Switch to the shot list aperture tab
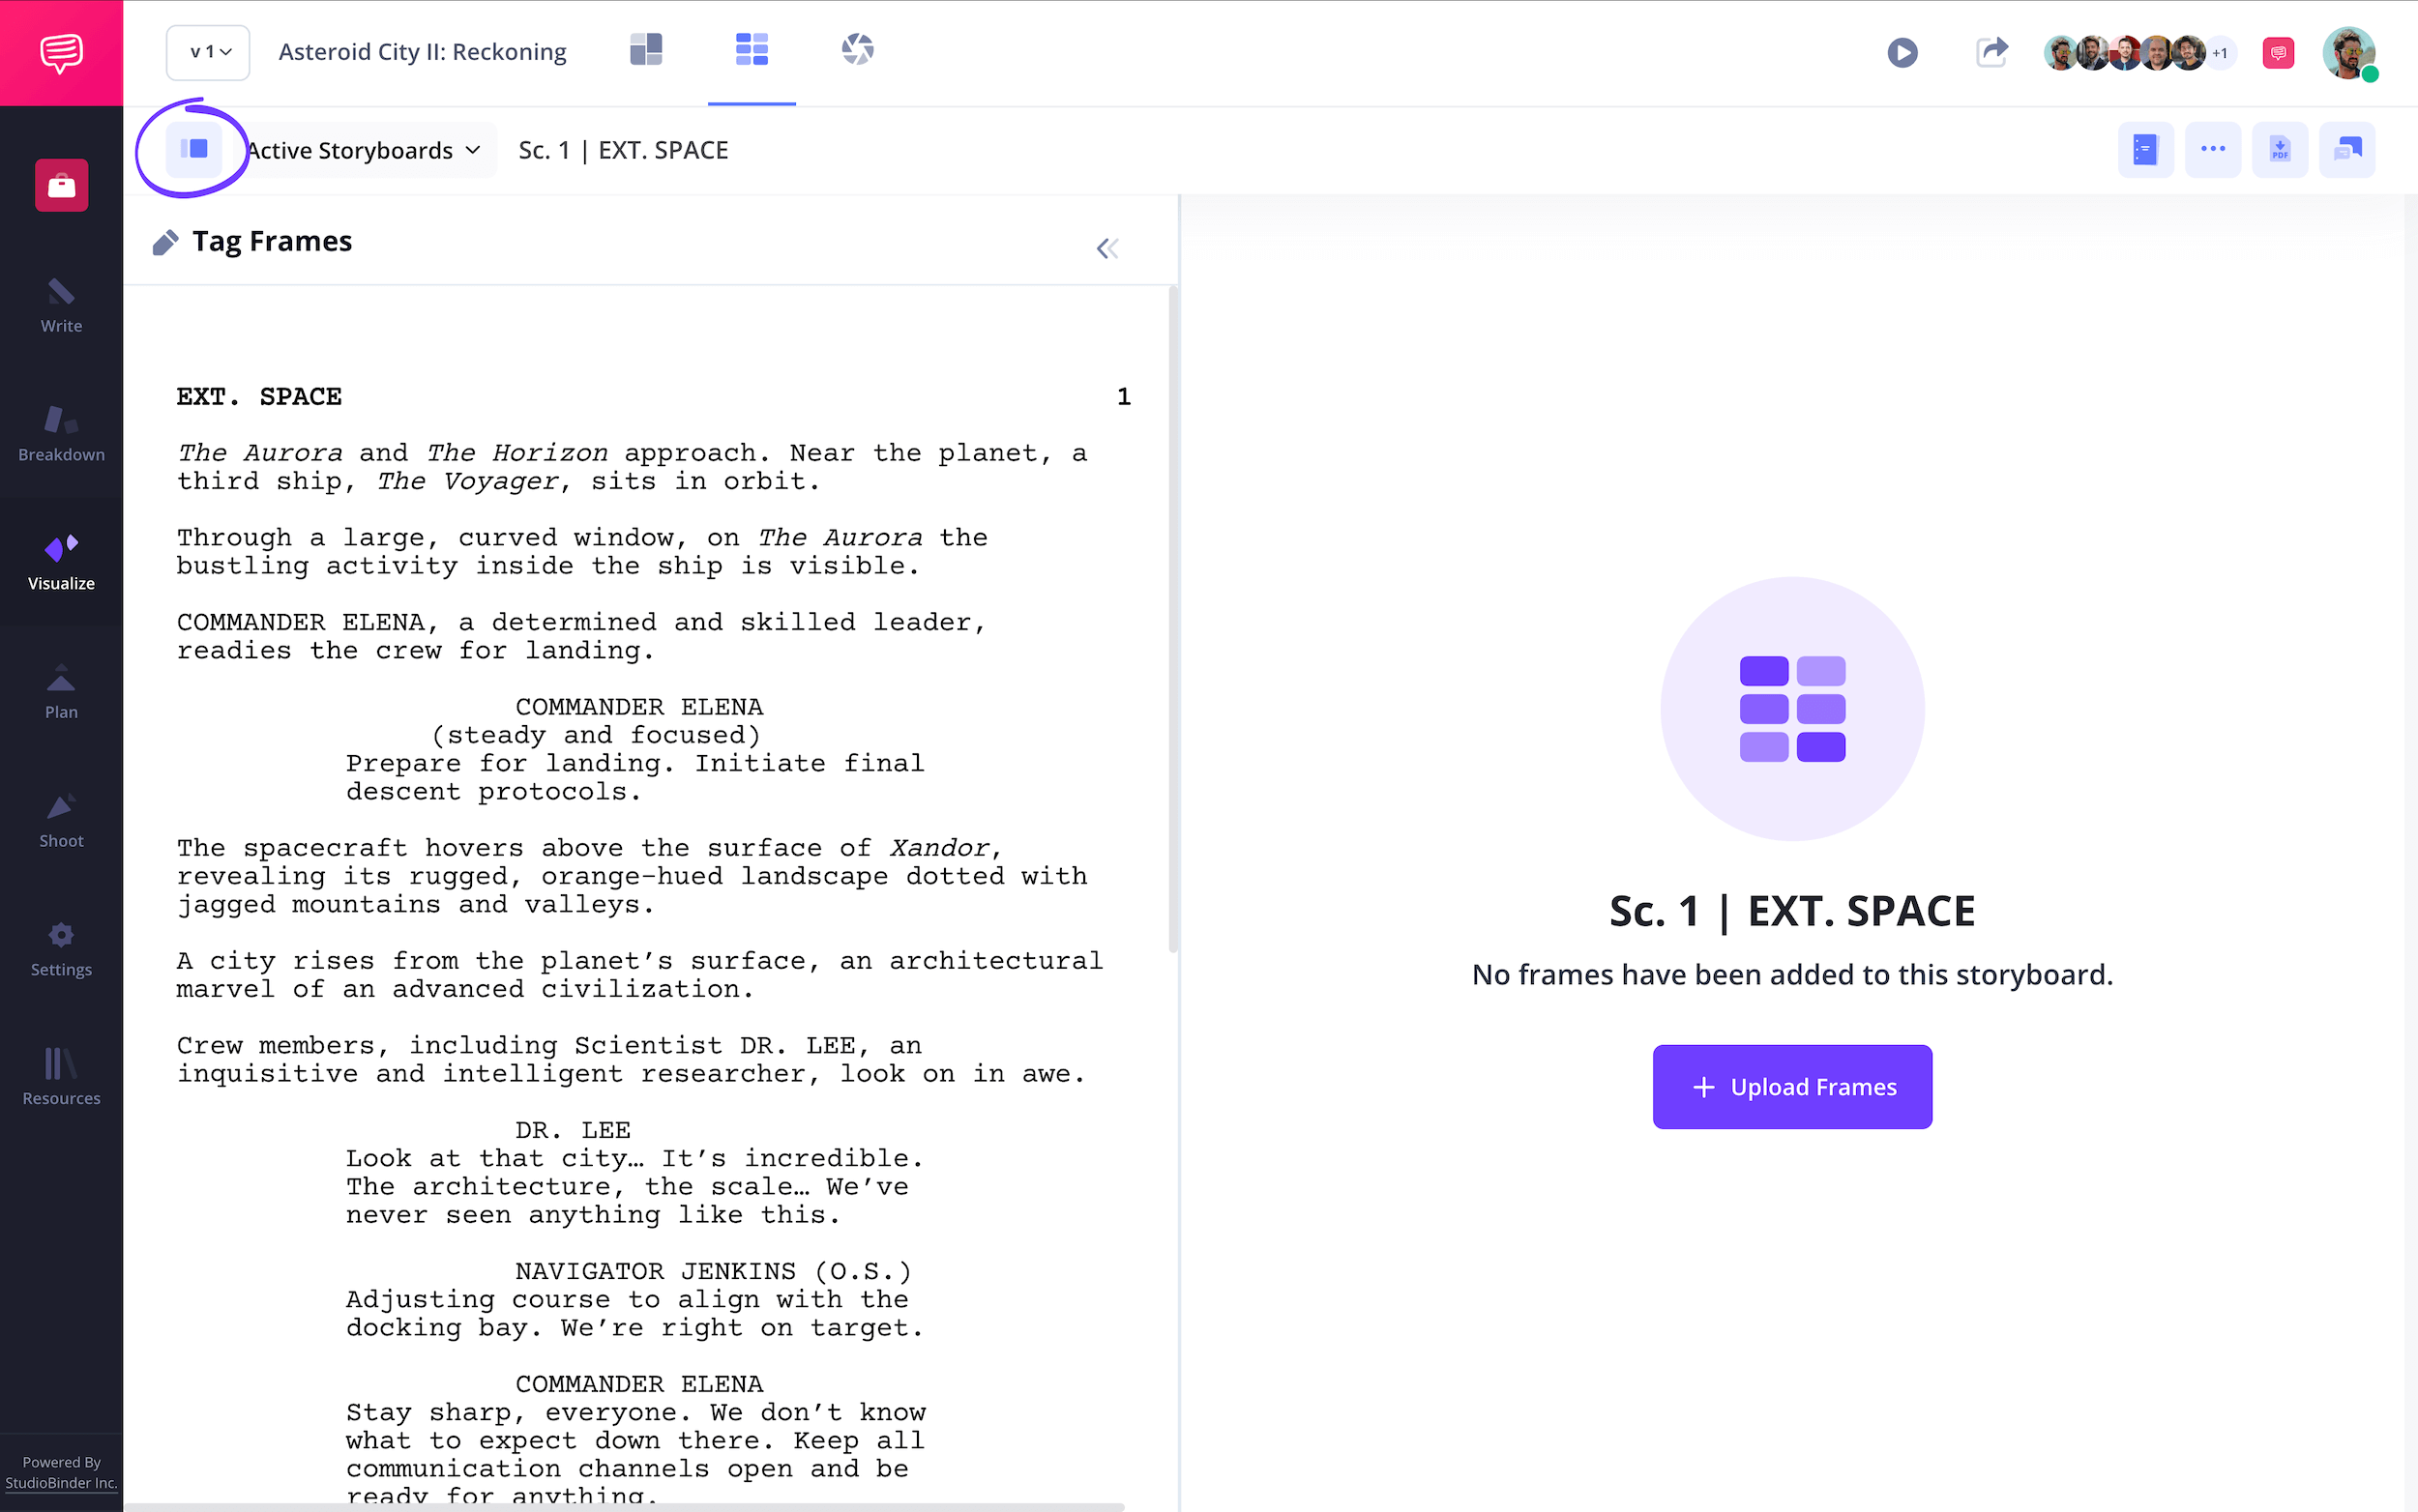 pyautogui.click(x=855, y=49)
